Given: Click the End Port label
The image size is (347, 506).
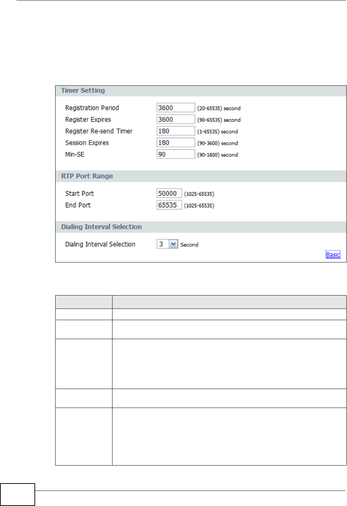Looking at the screenshot, I should (x=78, y=205).
